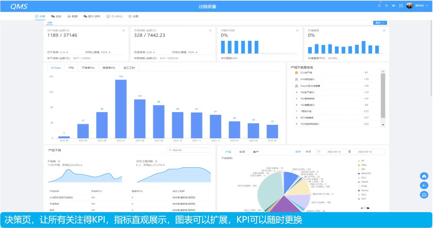Open the notification bell in header
Viewport: 433px width, 228px height.
(x=379, y=6)
